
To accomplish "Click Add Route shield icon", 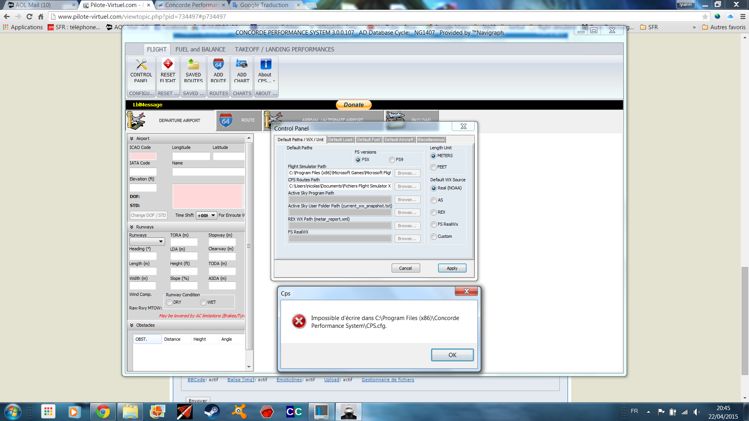I will 218,64.
